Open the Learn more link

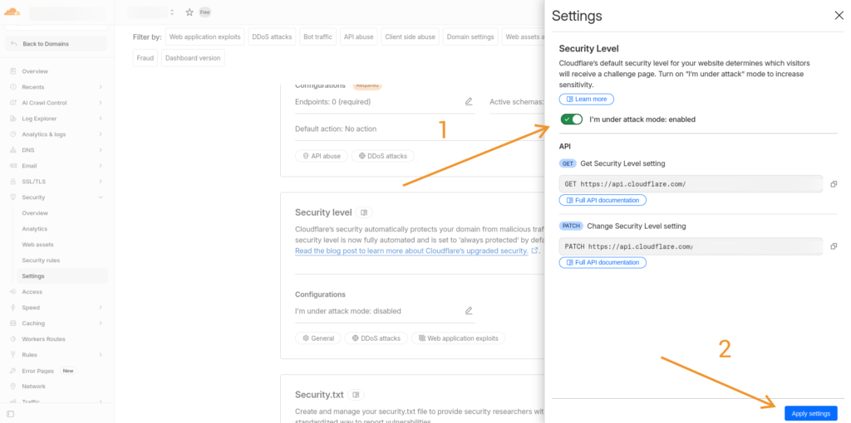coord(587,100)
